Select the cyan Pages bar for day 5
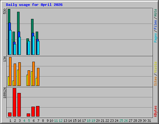159x124 pixels. pyautogui.click(x=29, y=48)
